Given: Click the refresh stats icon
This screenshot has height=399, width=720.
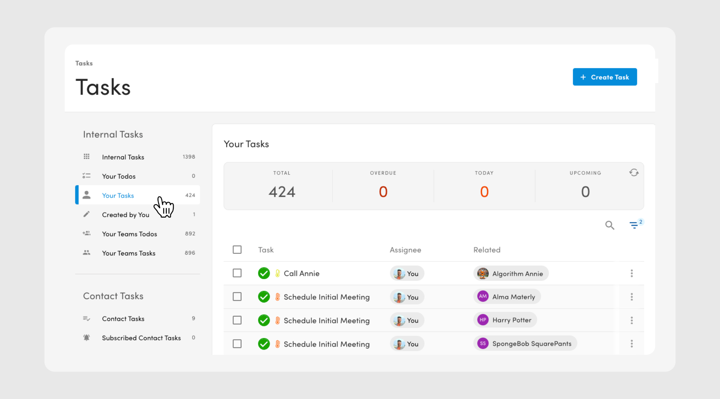Looking at the screenshot, I should click(634, 173).
